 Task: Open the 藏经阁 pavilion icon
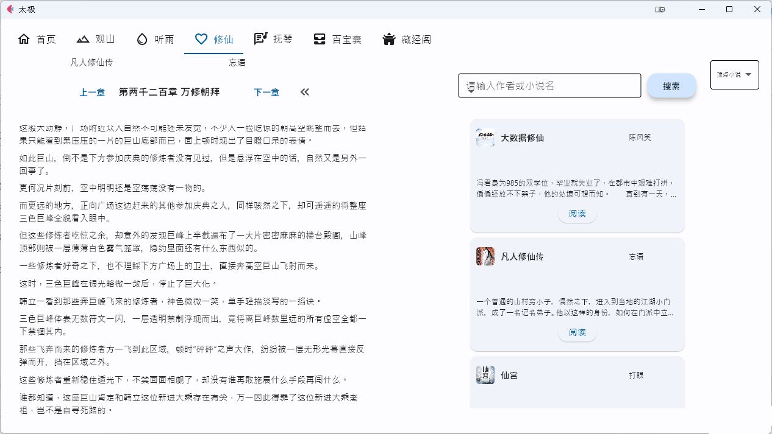(389, 39)
